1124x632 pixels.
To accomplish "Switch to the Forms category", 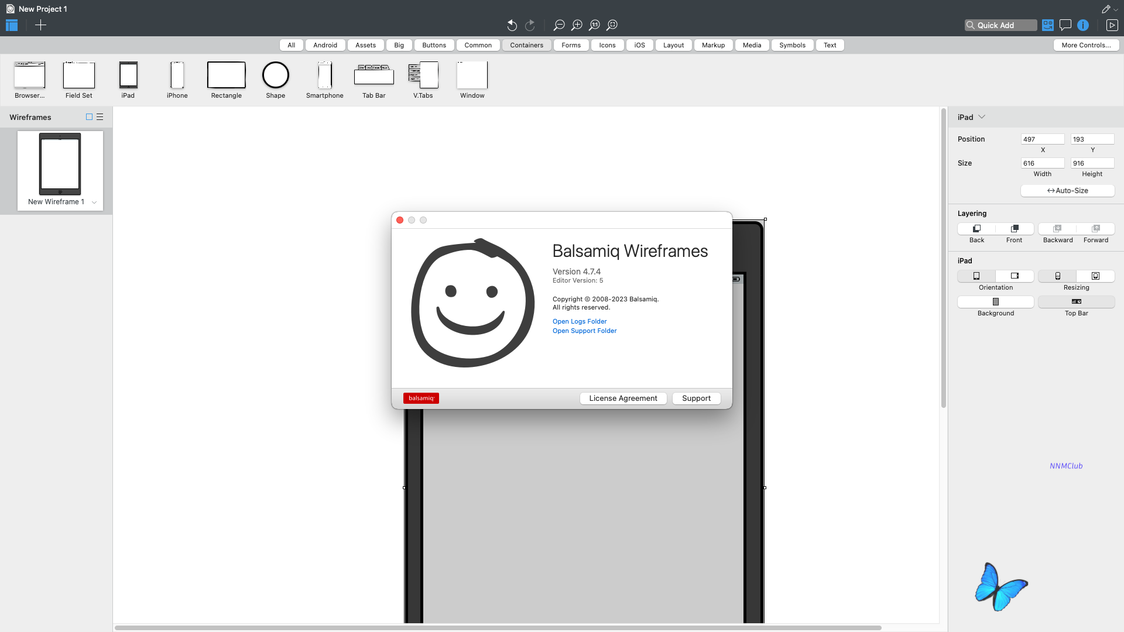I will (571, 45).
